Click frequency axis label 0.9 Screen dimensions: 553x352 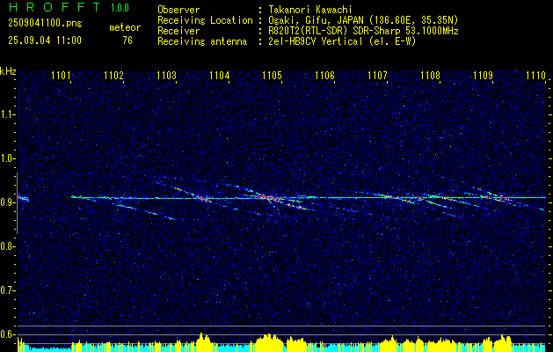click(x=6, y=202)
